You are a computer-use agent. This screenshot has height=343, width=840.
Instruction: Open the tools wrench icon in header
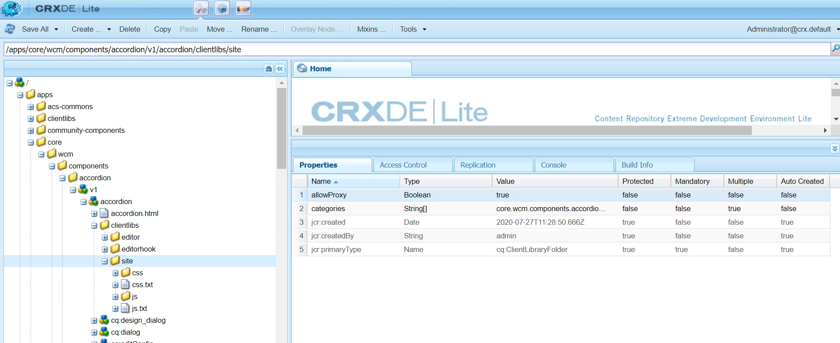click(x=201, y=8)
